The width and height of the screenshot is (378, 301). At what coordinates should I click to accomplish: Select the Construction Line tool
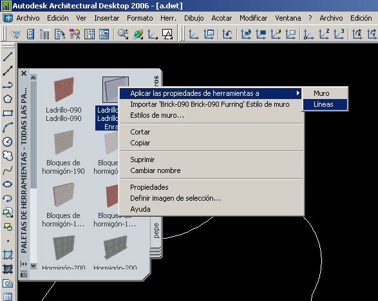[x=8, y=71]
